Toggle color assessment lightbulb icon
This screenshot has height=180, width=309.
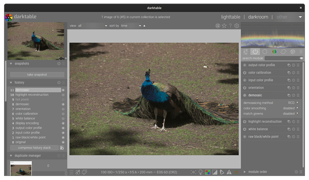201,172
